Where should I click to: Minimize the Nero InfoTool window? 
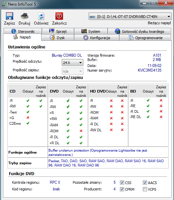click(x=144, y=3)
